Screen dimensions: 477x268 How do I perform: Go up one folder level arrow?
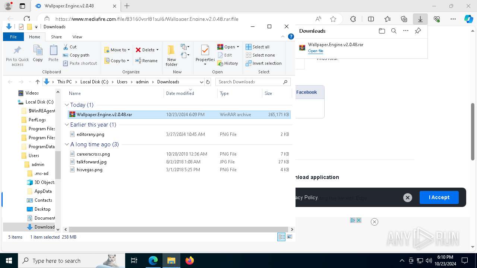(37, 82)
